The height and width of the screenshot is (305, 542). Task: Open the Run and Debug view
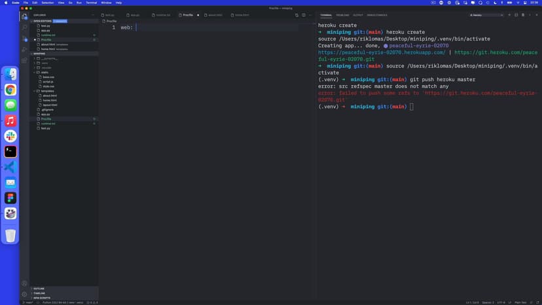(x=24, y=49)
